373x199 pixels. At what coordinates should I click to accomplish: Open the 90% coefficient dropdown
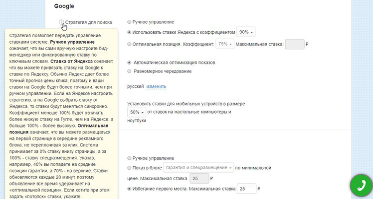[246, 32]
